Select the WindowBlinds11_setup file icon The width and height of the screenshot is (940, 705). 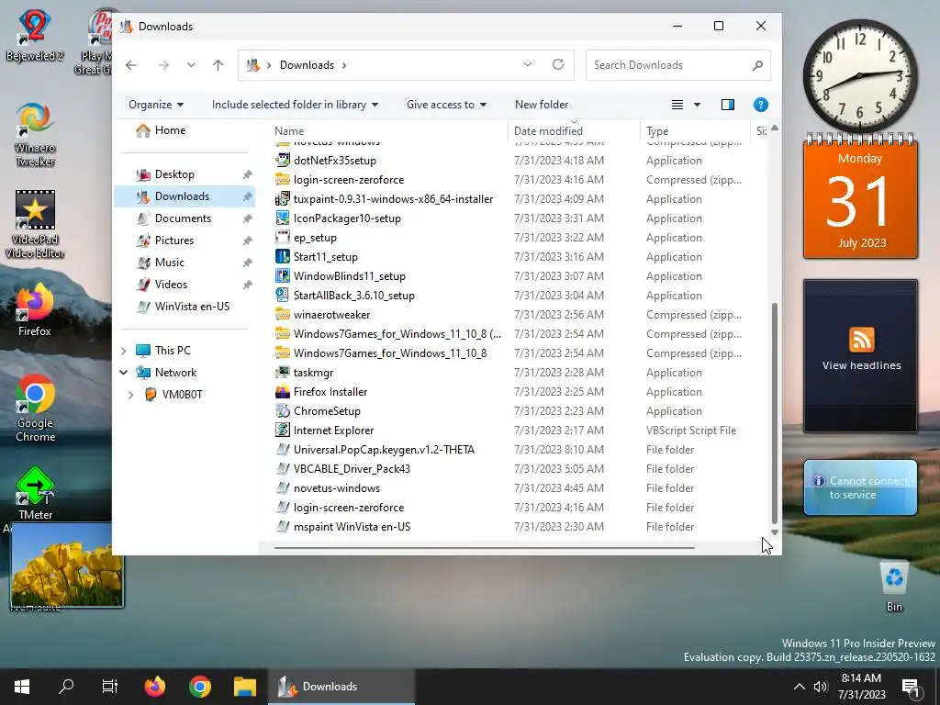pyautogui.click(x=283, y=275)
